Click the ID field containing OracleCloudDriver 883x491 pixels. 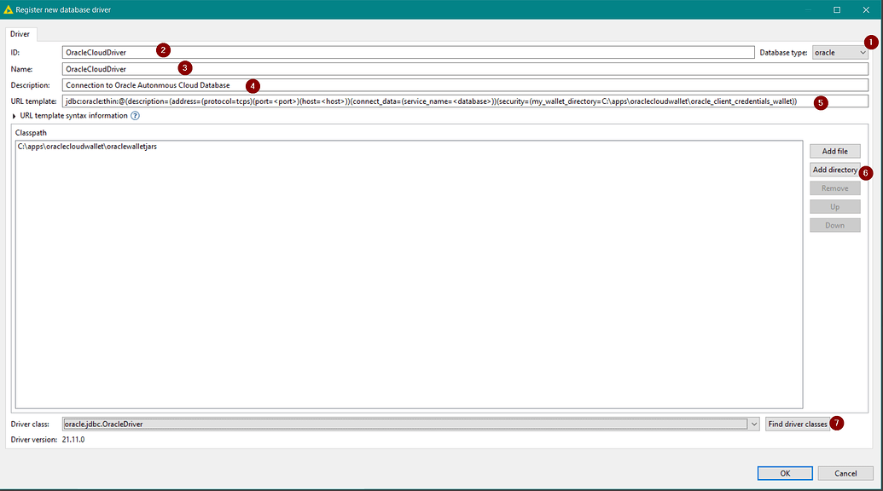256,52
